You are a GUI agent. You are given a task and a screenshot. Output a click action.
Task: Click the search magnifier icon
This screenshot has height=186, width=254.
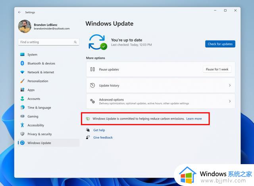(x=75, y=42)
